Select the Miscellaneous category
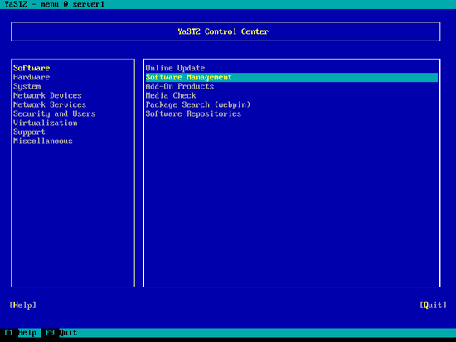 click(x=43, y=142)
